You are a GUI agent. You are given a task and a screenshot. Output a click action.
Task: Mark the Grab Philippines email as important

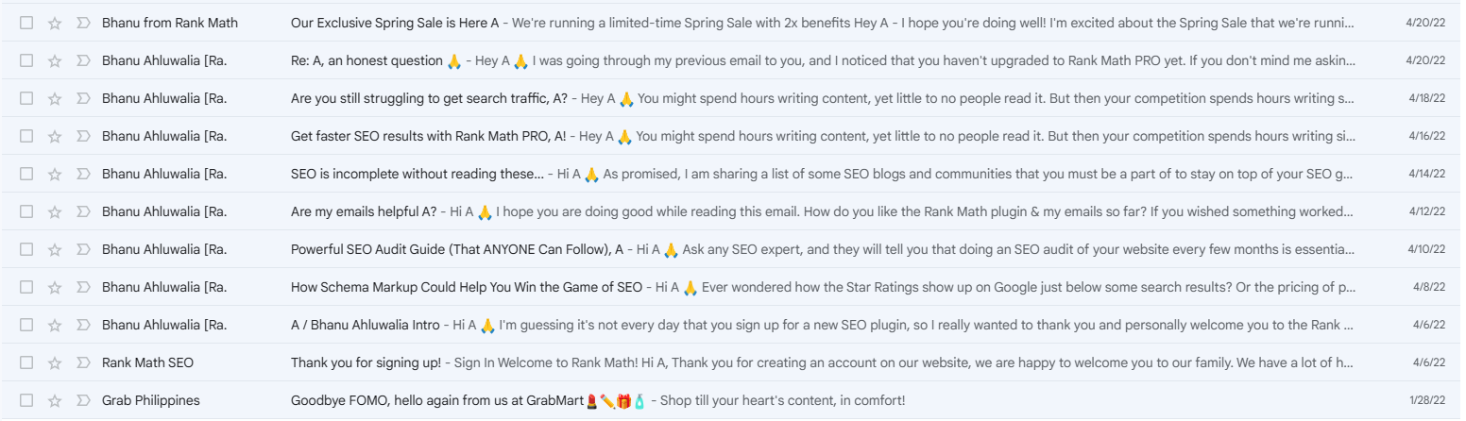(82, 400)
